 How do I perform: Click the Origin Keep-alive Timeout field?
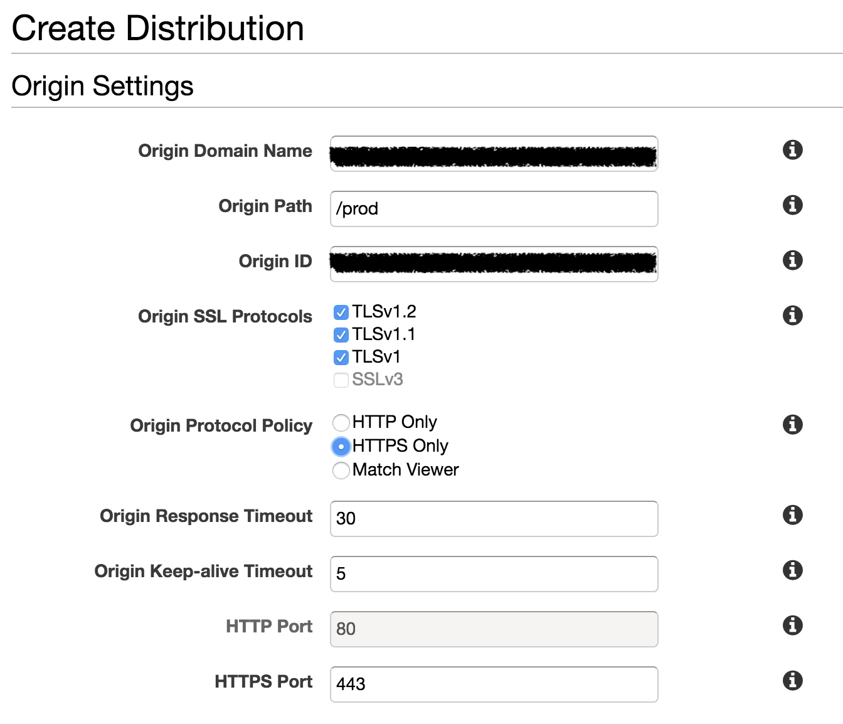click(494, 574)
